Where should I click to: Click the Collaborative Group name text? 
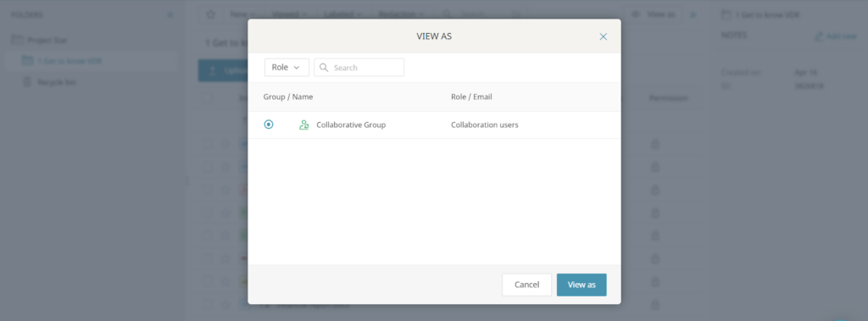coord(351,125)
